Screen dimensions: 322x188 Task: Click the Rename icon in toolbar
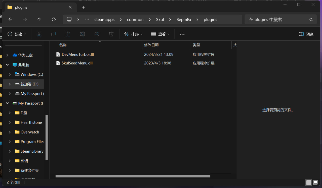[x=82, y=34]
